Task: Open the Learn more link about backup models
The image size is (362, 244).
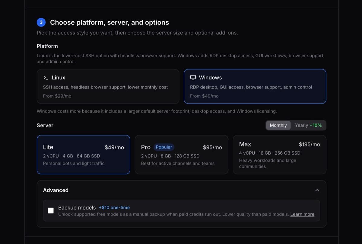Action: [x=302, y=214]
